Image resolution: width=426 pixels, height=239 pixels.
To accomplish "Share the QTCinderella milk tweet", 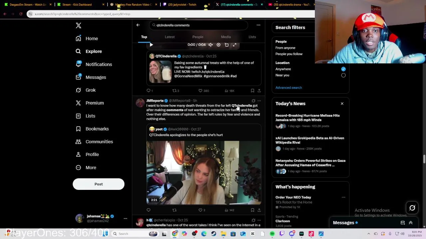I will [x=259, y=91].
